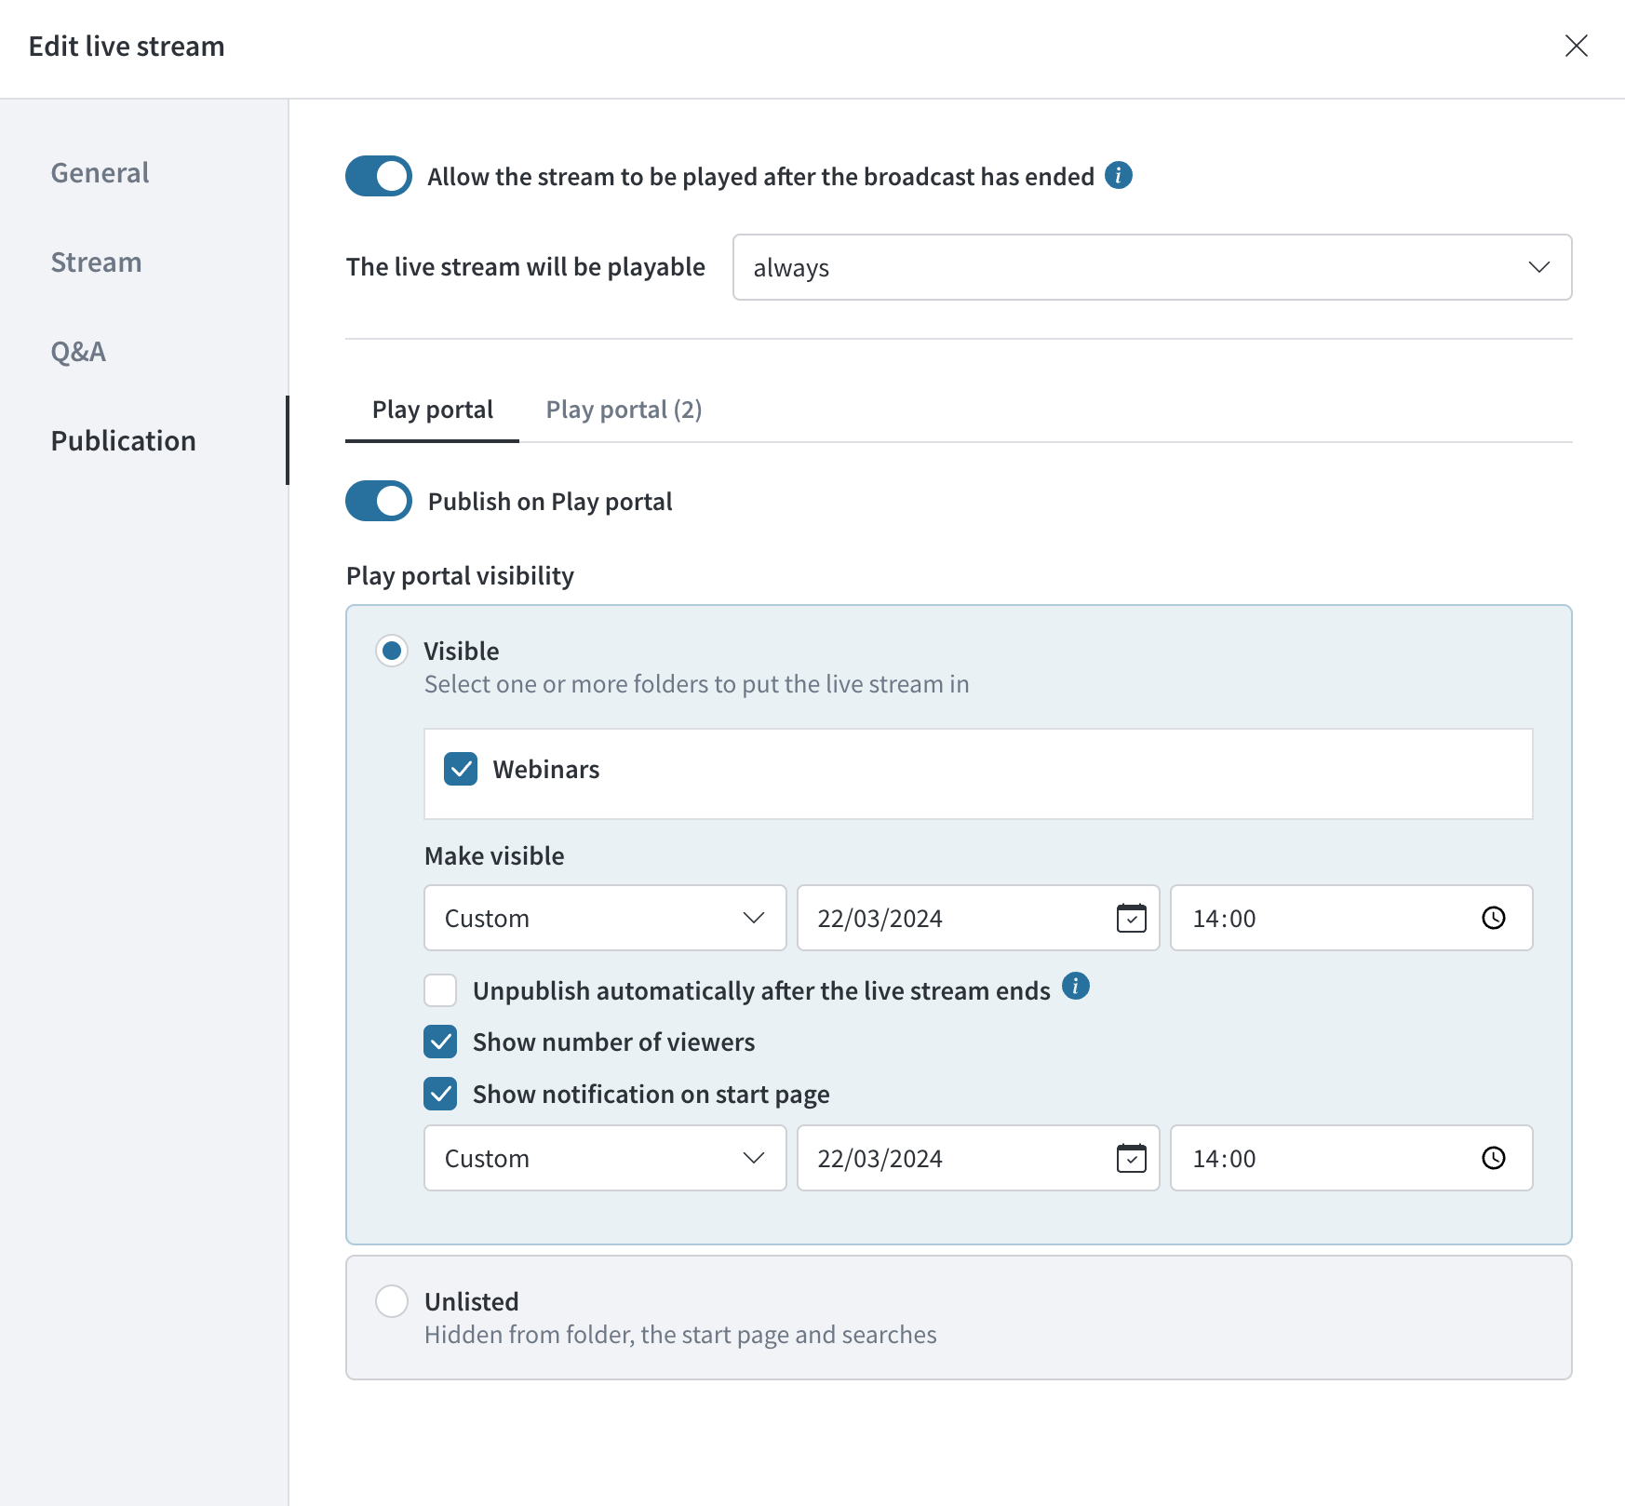Open clock picker for Make visible time
The width and height of the screenshot is (1625, 1506).
[x=1493, y=918]
